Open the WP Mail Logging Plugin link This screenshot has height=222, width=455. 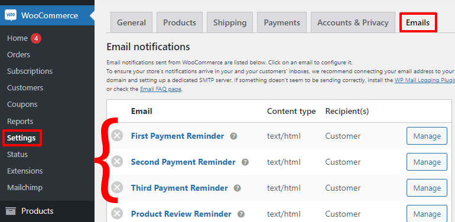pyautogui.click(x=424, y=80)
